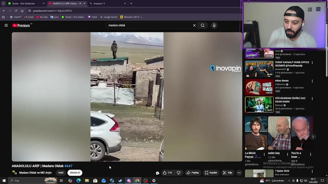Click the Katıl membership button

[61, 173]
